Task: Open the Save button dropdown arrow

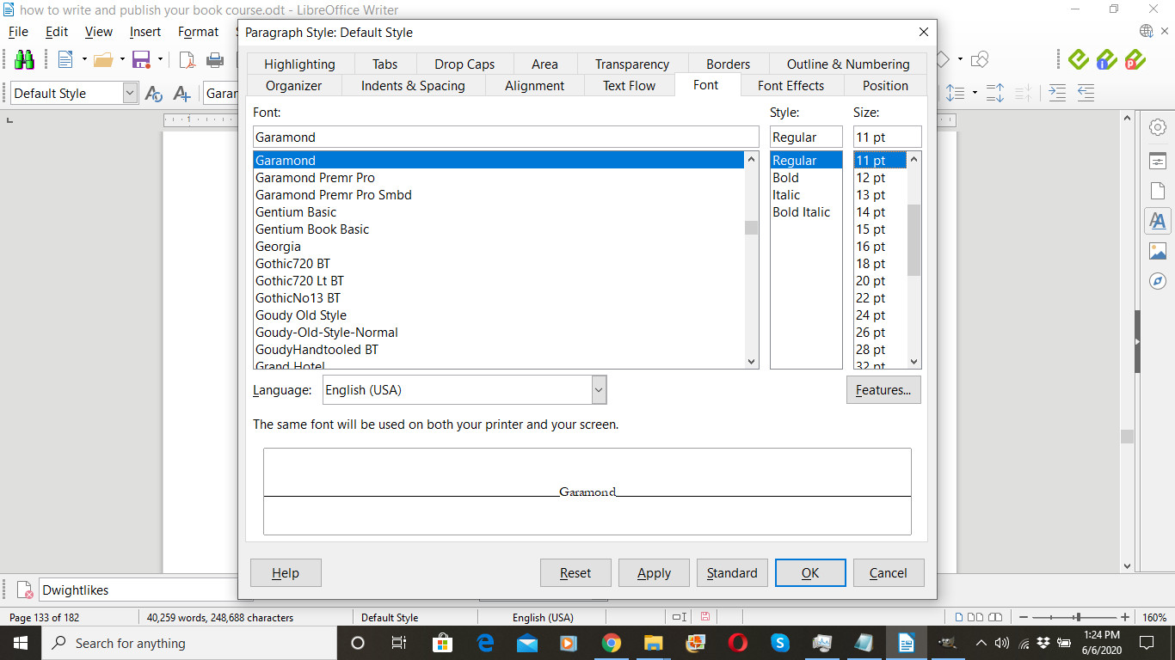Action: tap(159, 59)
